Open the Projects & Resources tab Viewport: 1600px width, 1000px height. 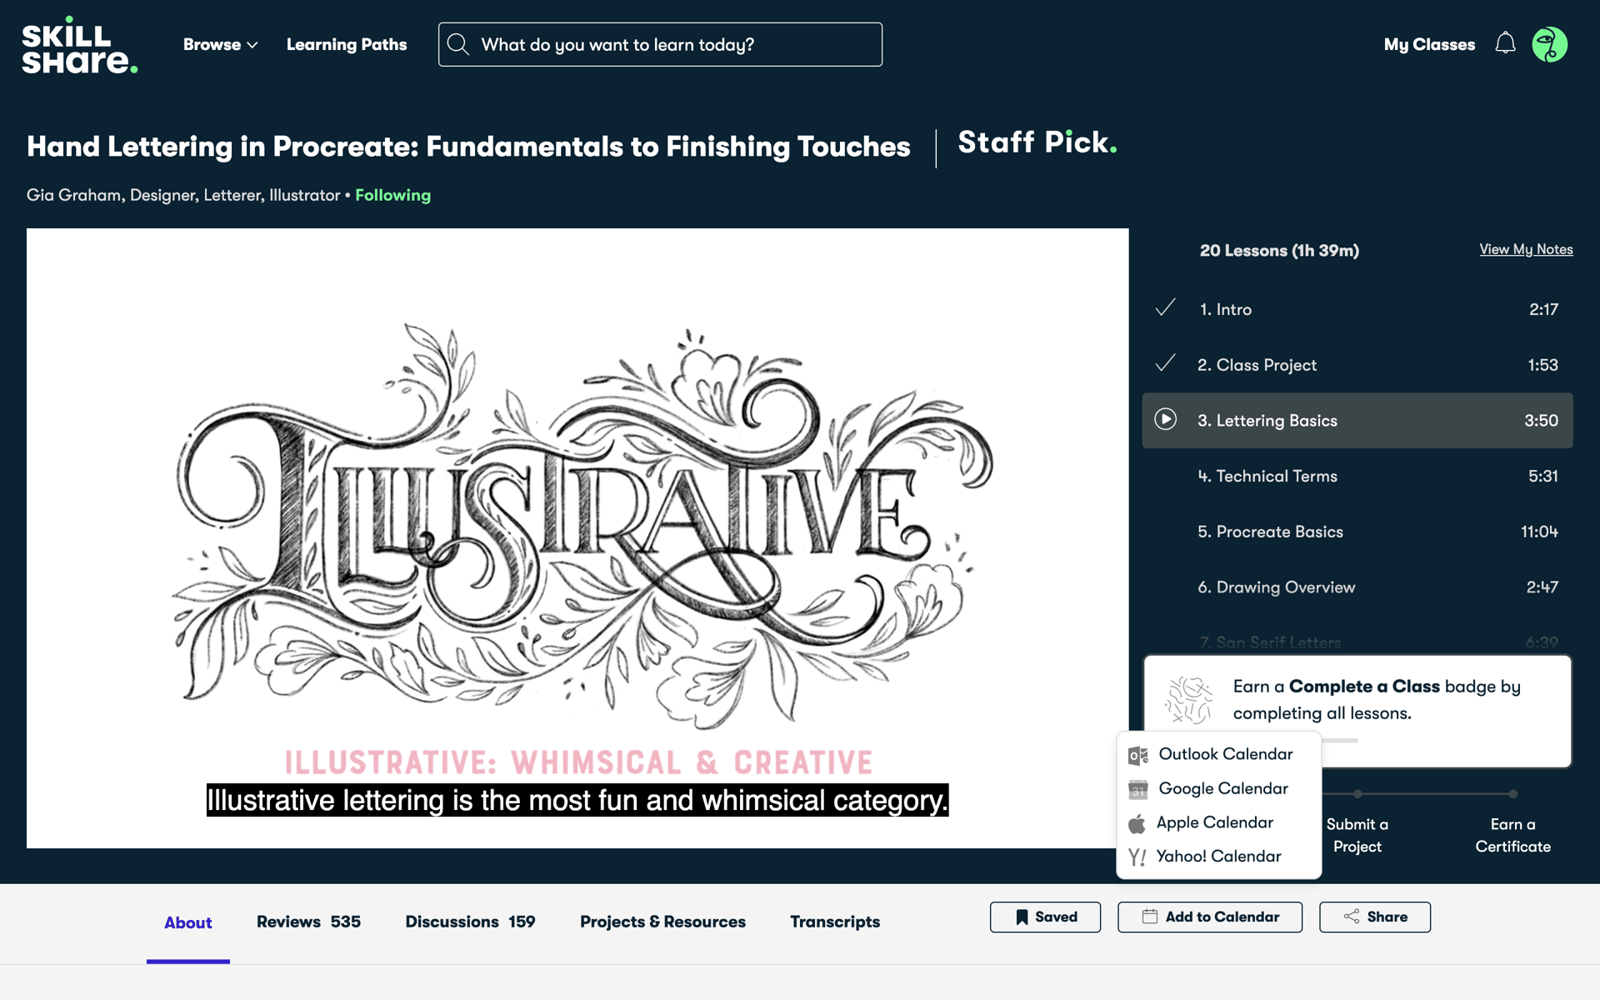[x=662, y=922]
